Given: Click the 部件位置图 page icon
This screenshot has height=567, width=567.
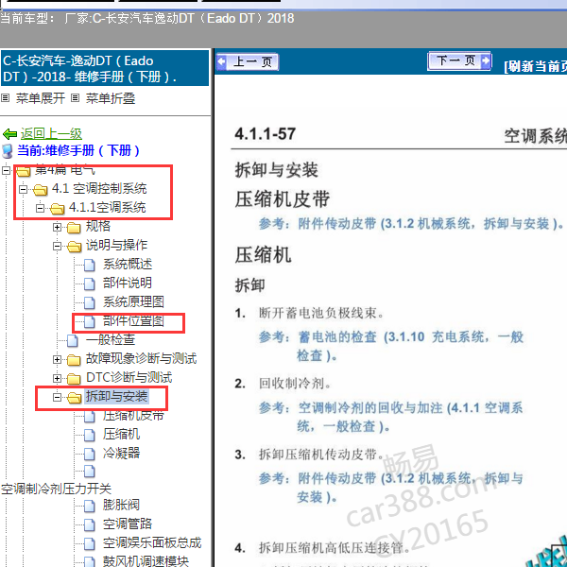Looking at the screenshot, I should tap(90, 321).
